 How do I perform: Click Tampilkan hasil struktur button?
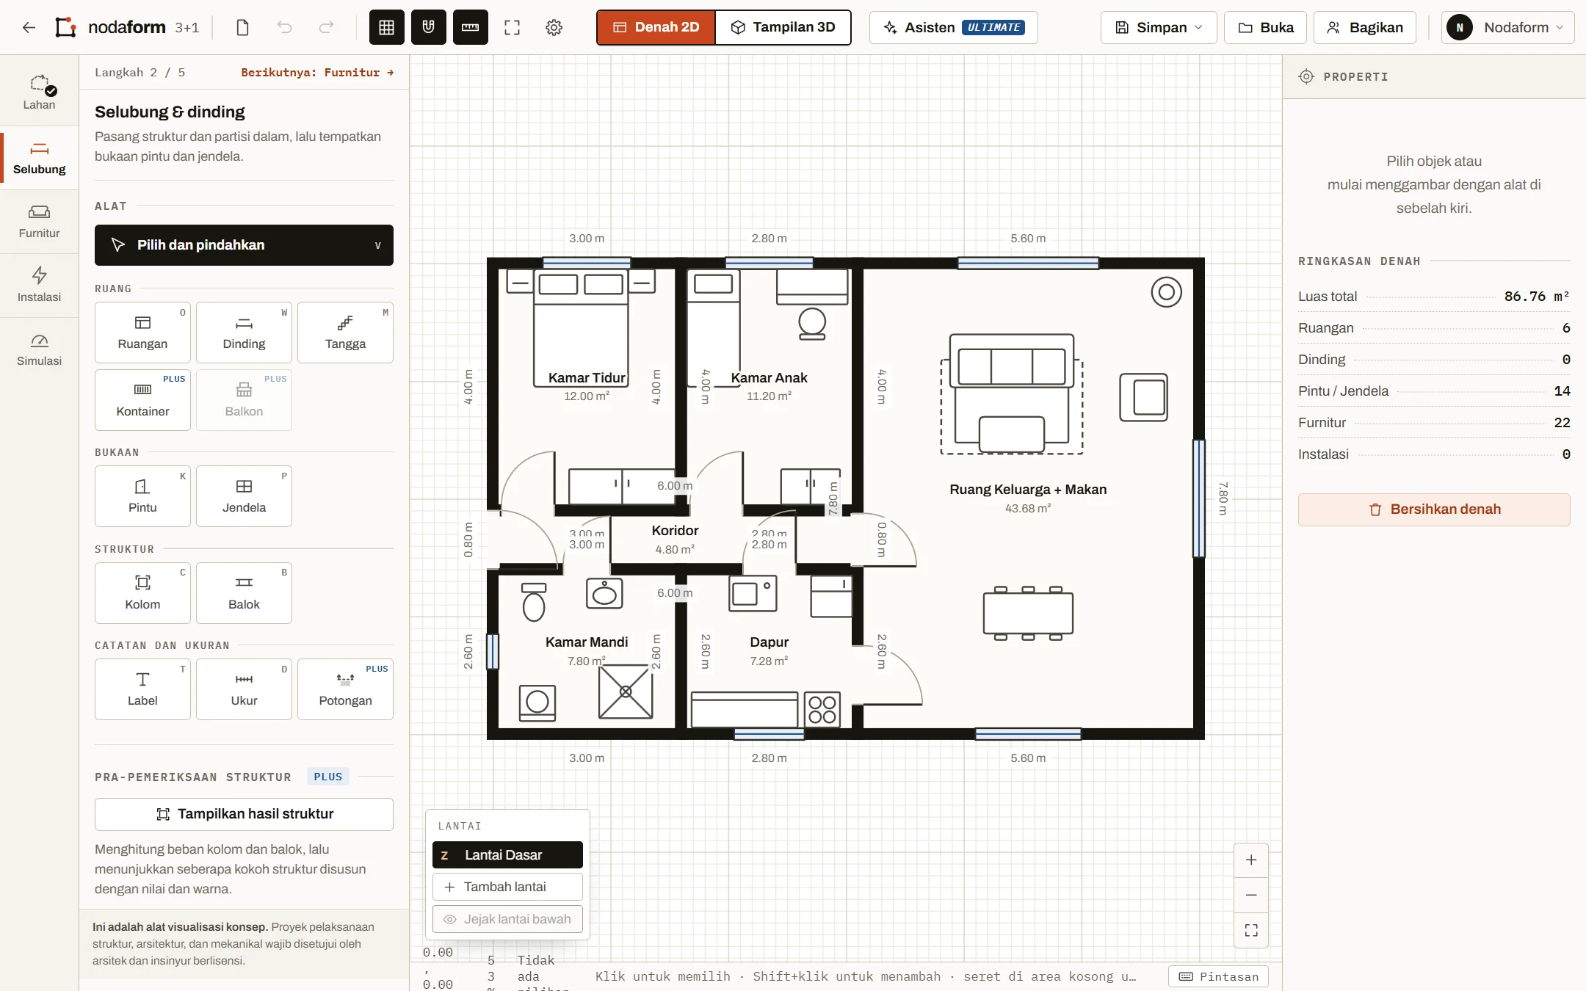coord(244,814)
